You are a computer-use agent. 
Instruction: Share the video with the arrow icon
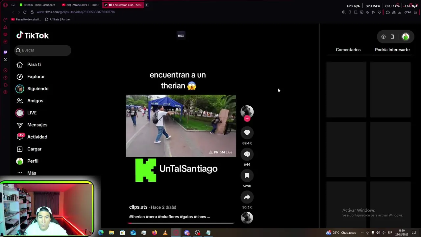247,197
